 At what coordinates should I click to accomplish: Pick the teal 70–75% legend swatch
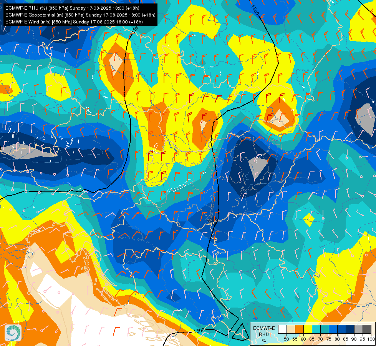click(x=325, y=329)
